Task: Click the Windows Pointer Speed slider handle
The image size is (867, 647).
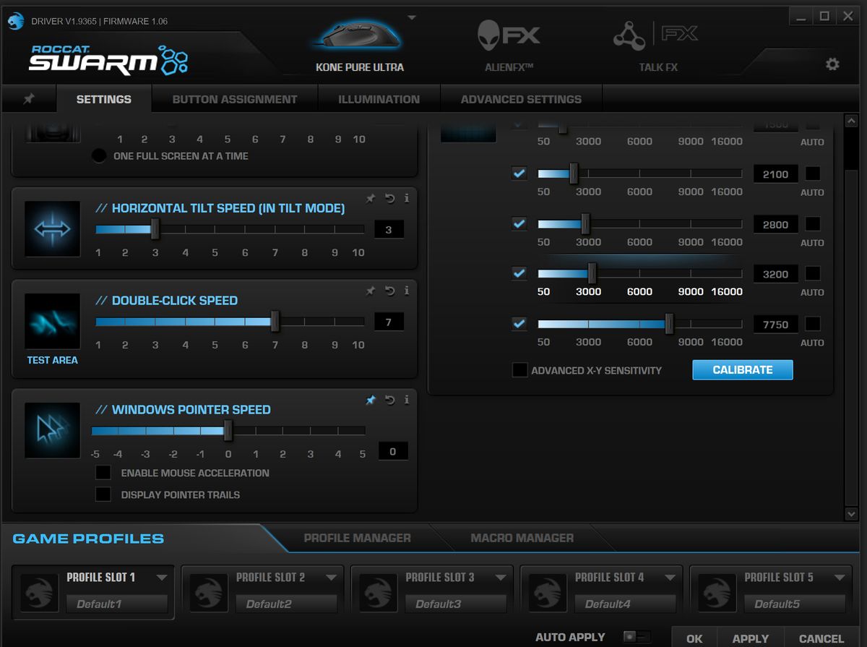Action: 228,430
